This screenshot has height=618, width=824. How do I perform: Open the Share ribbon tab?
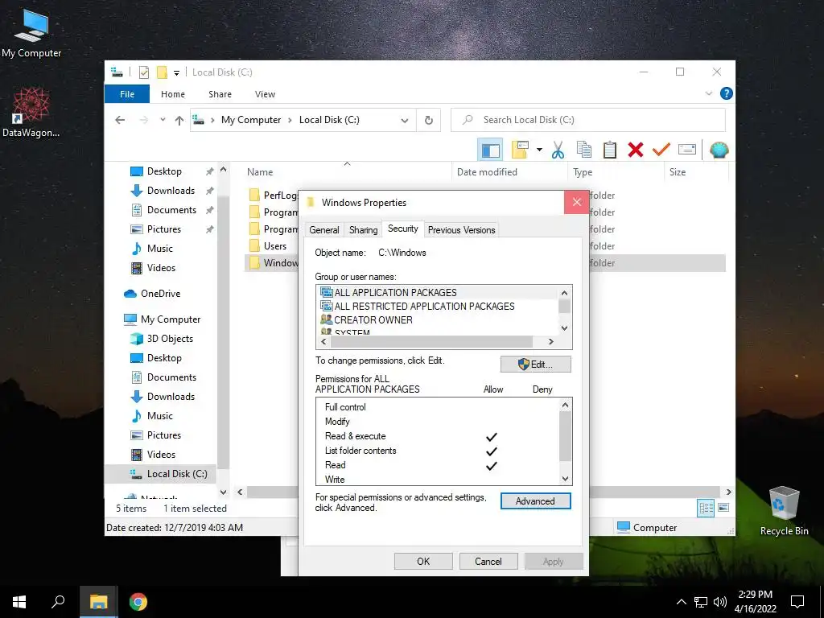click(220, 94)
